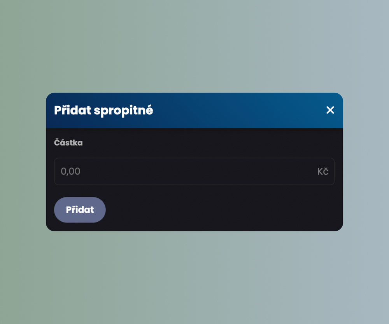Select the tip amount text box
Image resolution: width=389 pixels, height=324 pixels.
(187, 171)
